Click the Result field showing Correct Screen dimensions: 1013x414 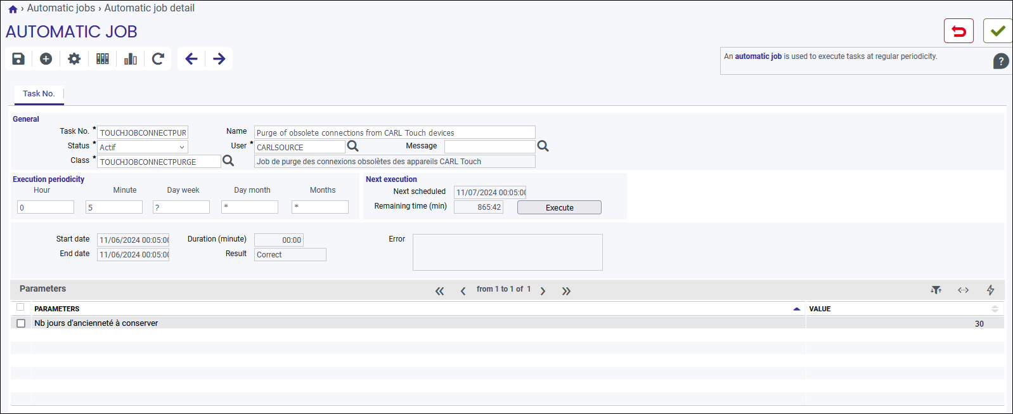(x=290, y=255)
